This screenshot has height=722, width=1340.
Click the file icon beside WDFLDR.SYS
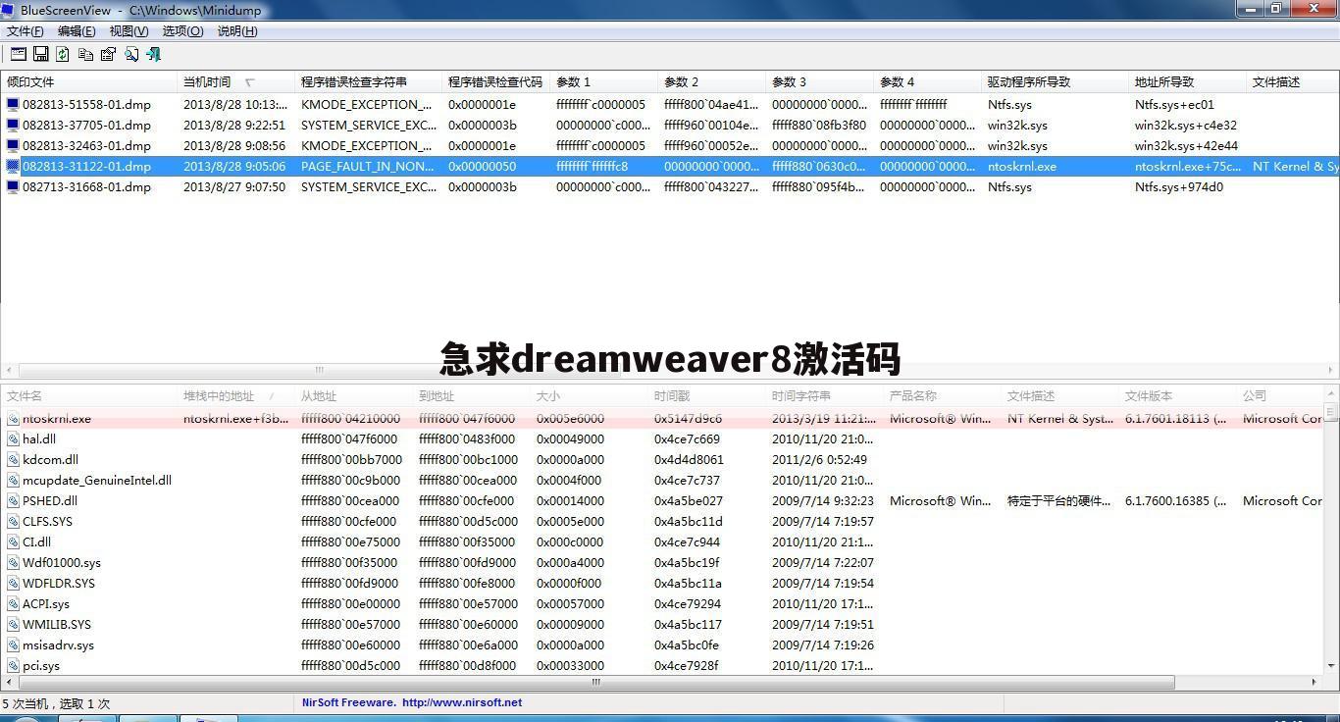[13, 583]
